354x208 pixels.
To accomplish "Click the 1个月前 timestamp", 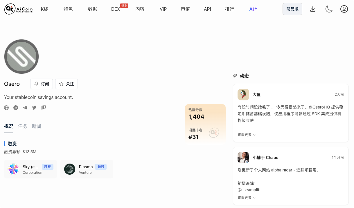I will [x=338, y=158].
